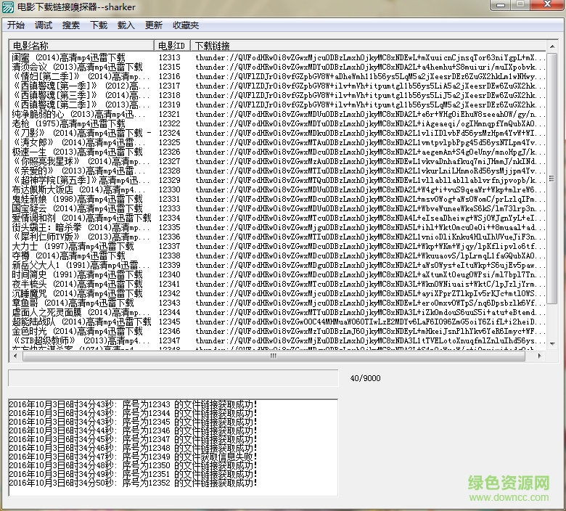
Task: Click log line for 序号为12343
Action: click(133, 404)
